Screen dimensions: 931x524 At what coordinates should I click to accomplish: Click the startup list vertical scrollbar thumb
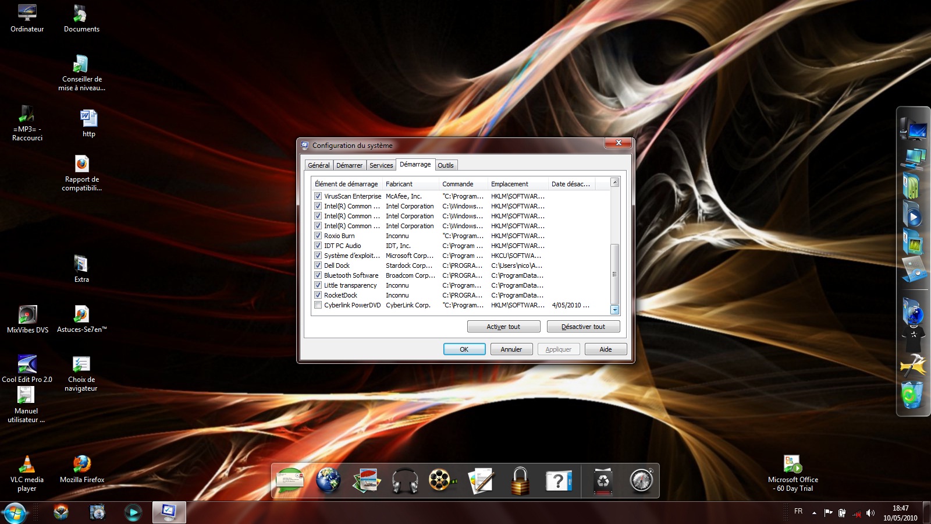point(614,274)
